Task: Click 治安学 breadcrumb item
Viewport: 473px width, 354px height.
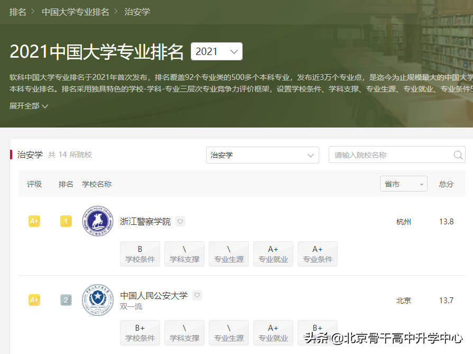Action: 137,12
